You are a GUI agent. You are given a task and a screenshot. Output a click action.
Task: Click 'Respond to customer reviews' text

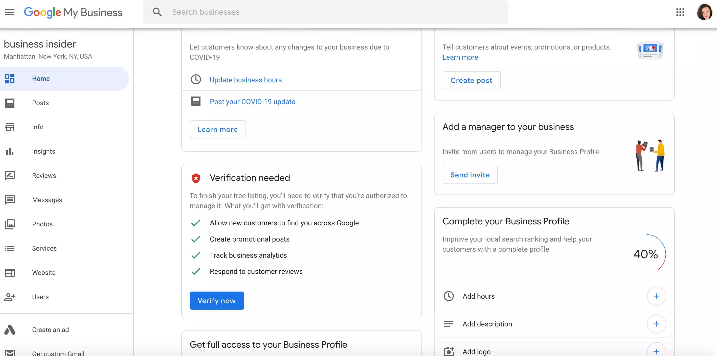256,271
